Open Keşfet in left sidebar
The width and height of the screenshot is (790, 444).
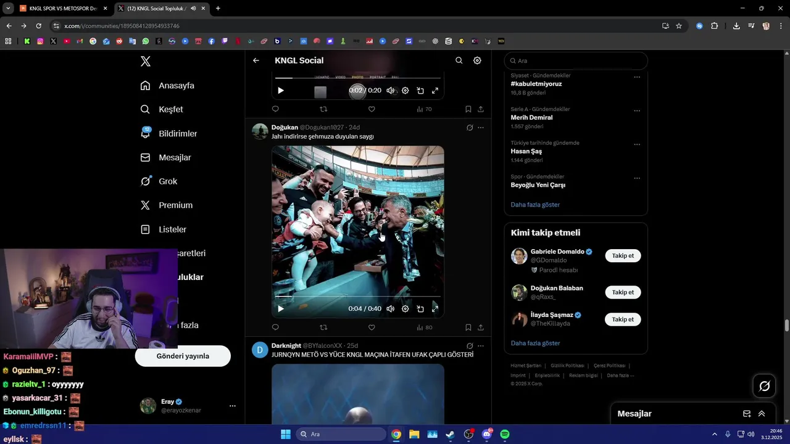tap(162, 109)
